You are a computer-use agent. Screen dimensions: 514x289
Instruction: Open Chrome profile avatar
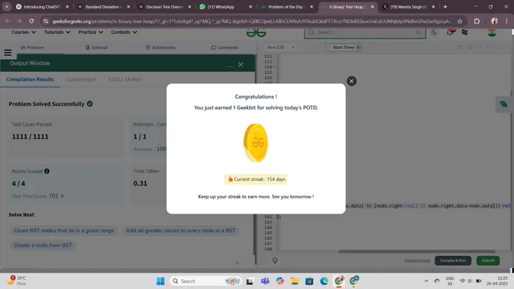click(x=494, y=21)
